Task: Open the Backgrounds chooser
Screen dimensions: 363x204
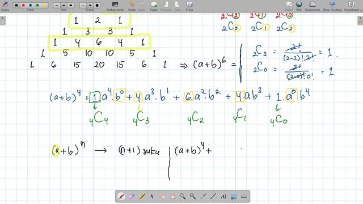Action: [115, 6]
